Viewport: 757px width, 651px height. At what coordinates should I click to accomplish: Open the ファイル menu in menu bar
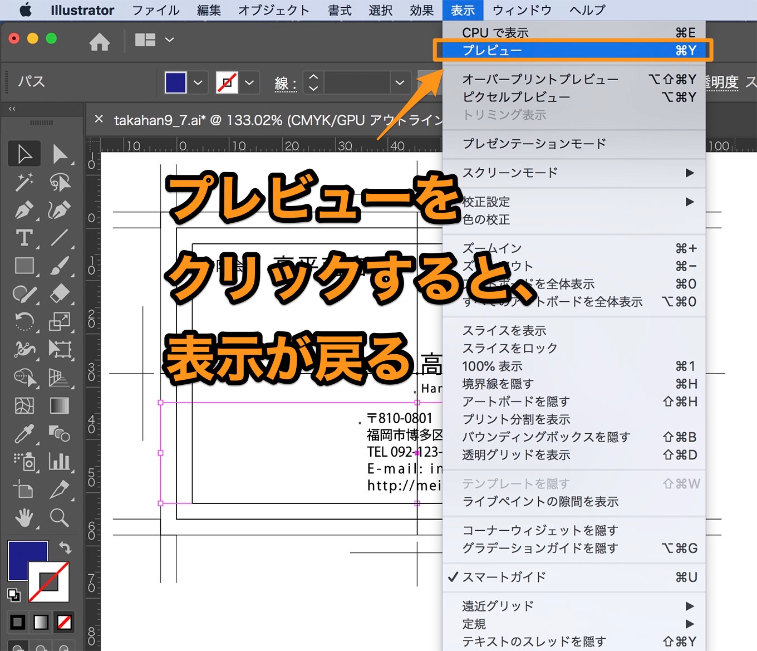point(156,10)
